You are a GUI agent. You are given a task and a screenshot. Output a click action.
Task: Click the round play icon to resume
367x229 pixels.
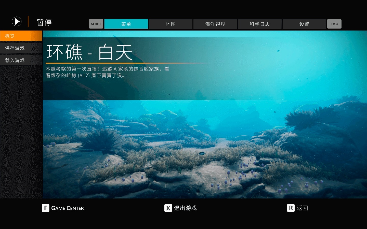click(x=17, y=22)
